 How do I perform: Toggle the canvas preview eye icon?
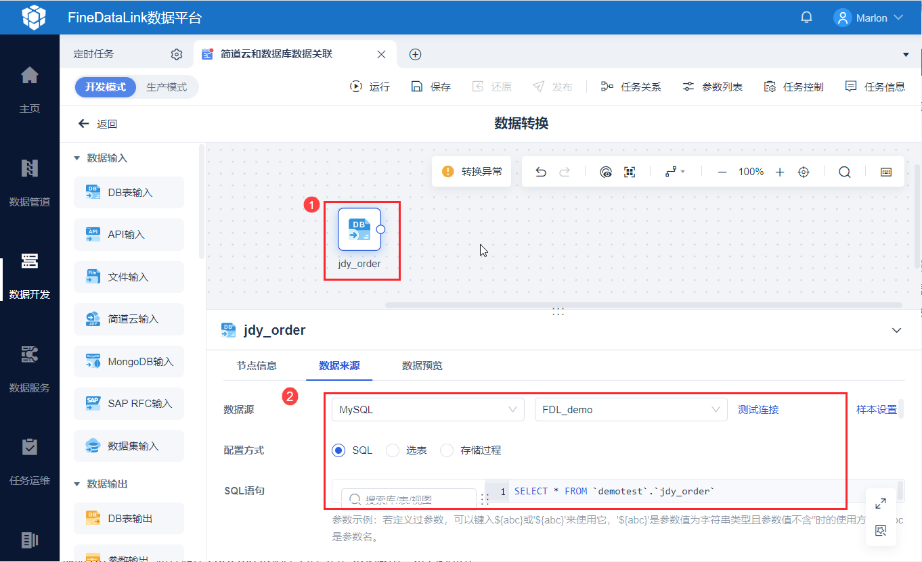(606, 172)
